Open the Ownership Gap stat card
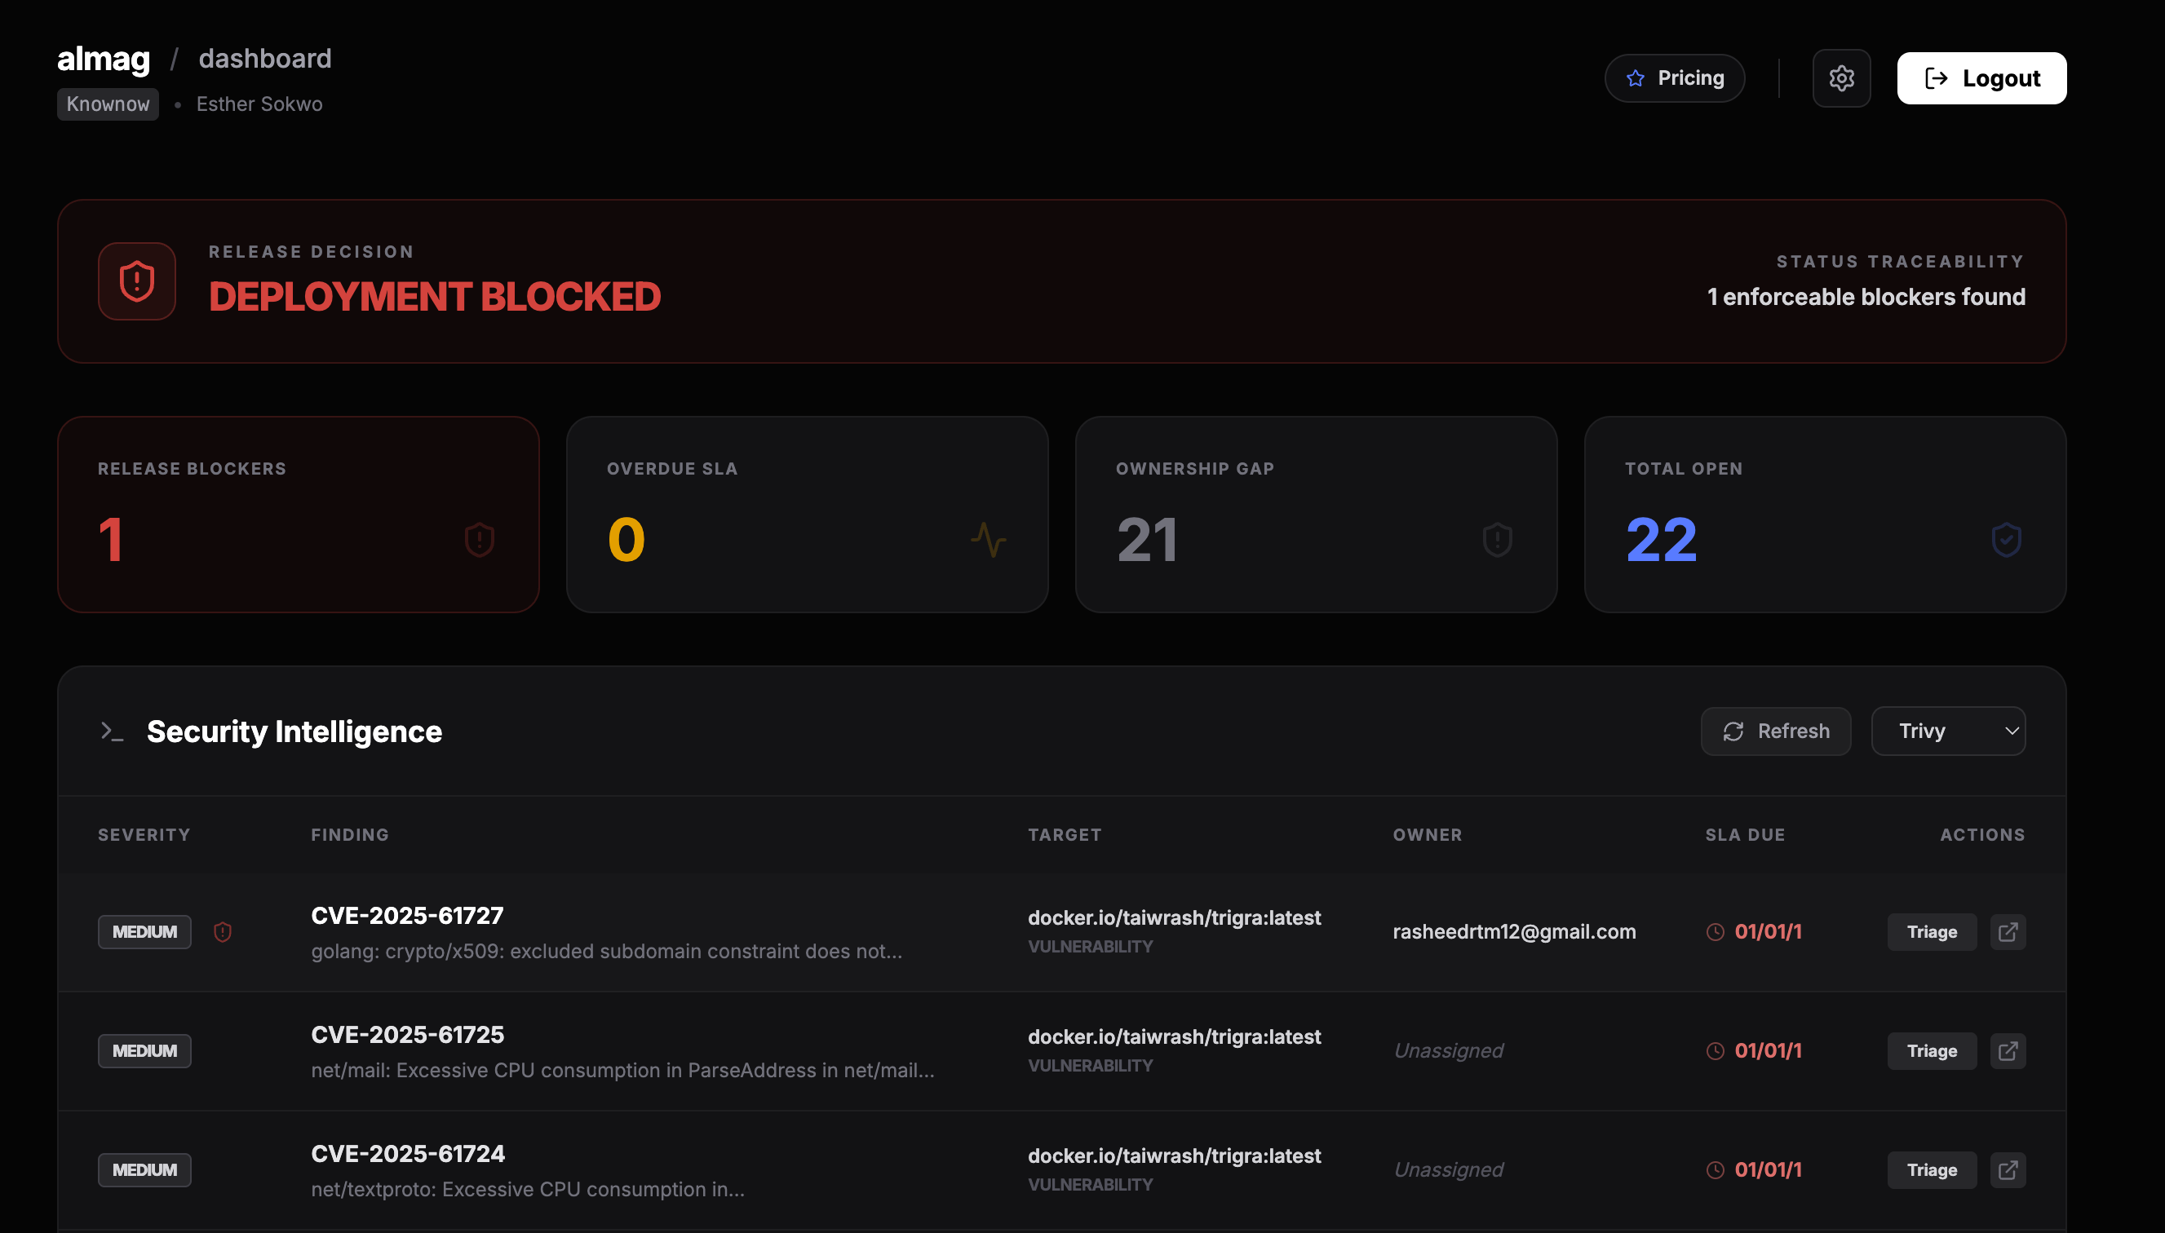 pos(1316,514)
